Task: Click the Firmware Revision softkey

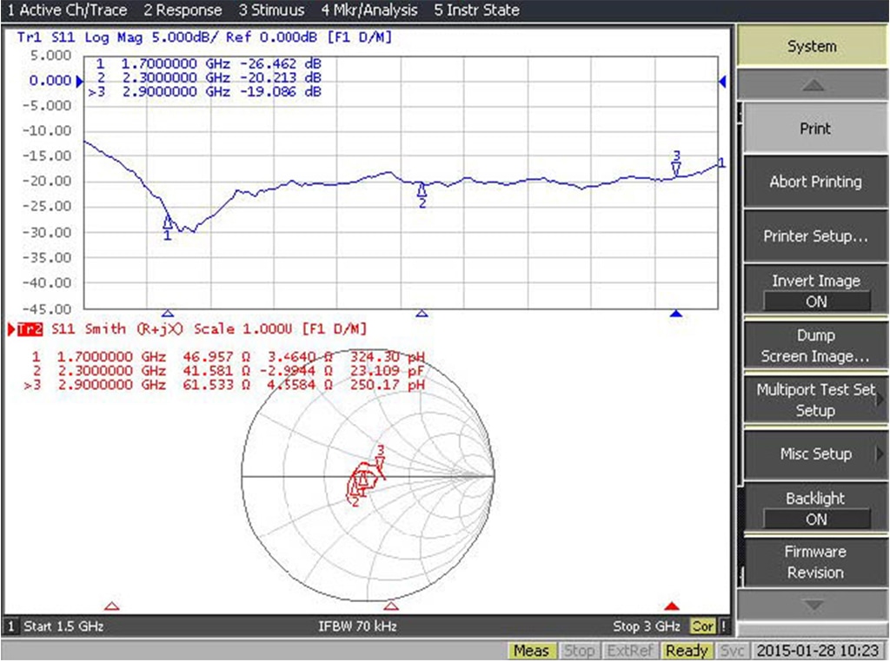Action: coord(815,562)
